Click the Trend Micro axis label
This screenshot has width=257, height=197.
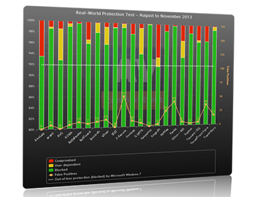[210, 133]
